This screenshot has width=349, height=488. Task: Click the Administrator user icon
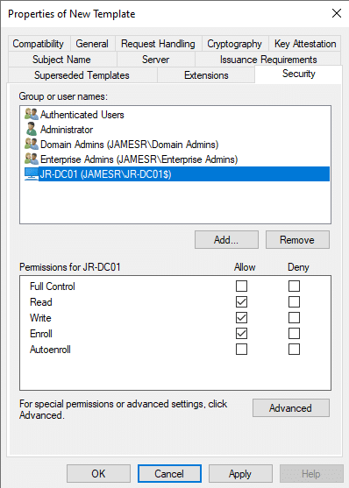[32, 129]
